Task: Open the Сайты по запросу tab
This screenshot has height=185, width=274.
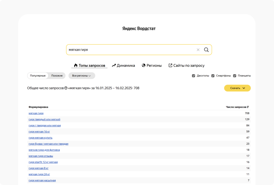Action: (x=186, y=65)
